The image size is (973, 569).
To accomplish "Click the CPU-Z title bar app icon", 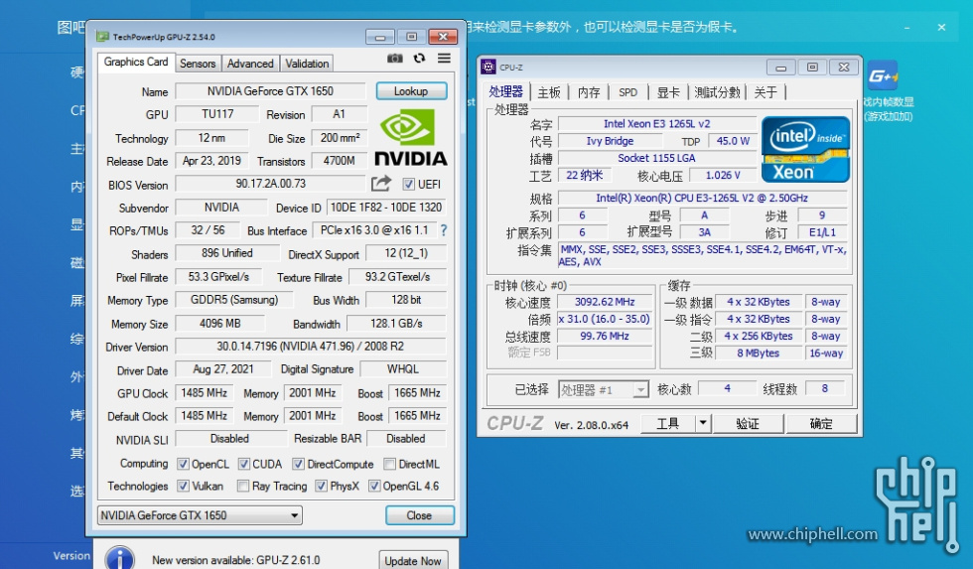I will point(488,67).
